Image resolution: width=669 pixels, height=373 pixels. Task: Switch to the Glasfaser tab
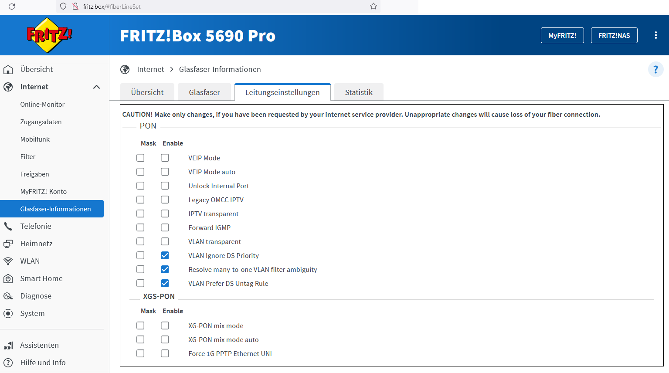[x=204, y=92]
